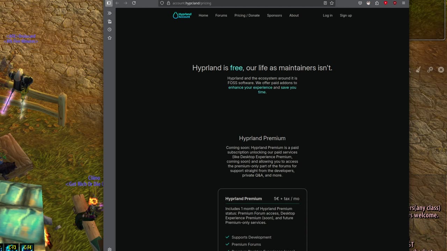Image resolution: width=447 pixels, height=251 pixels.
Task: Click the broom clear icon in game window
Action: pos(418,70)
